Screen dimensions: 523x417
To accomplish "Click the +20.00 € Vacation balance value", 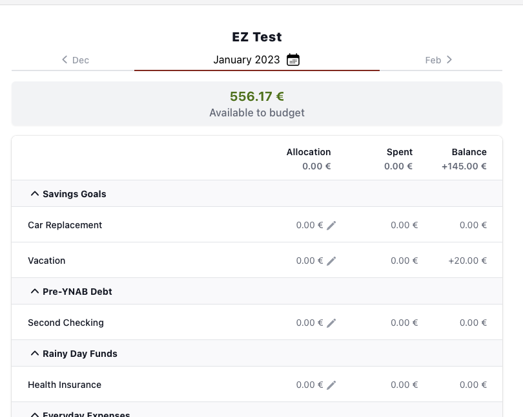I will coord(469,260).
